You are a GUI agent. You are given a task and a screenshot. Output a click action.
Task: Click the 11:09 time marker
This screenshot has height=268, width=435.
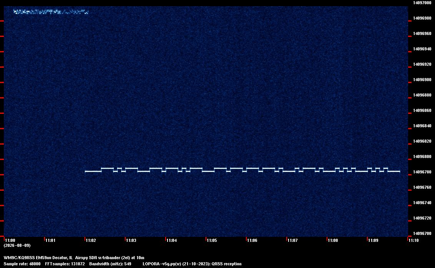tap(373, 240)
